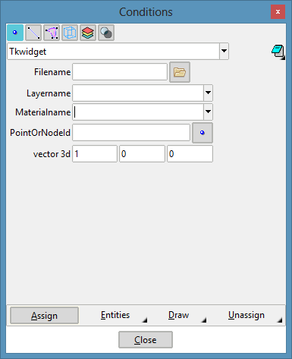The height and width of the screenshot is (359, 292).
Task: Select the groups conditions icon
Action: pyautogui.click(x=106, y=33)
